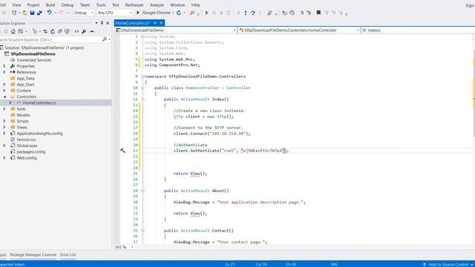This screenshot has height=267, width=475.
Task: Click Sync with Active Document icon
Action: point(45,31)
